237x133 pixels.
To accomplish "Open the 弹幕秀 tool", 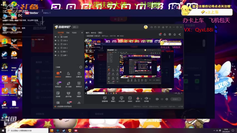I will [79, 94].
